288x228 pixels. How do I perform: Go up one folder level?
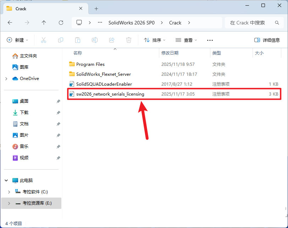pyautogui.click(x=44, y=23)
